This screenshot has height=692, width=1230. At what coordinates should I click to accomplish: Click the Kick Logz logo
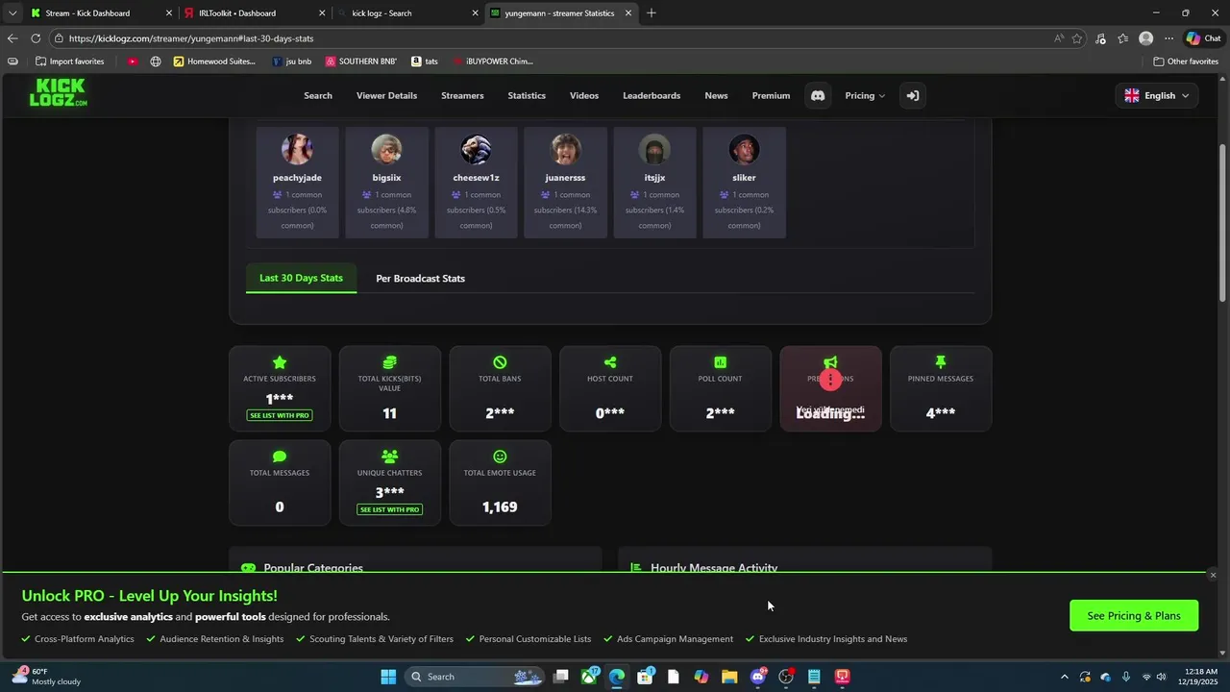59,93
